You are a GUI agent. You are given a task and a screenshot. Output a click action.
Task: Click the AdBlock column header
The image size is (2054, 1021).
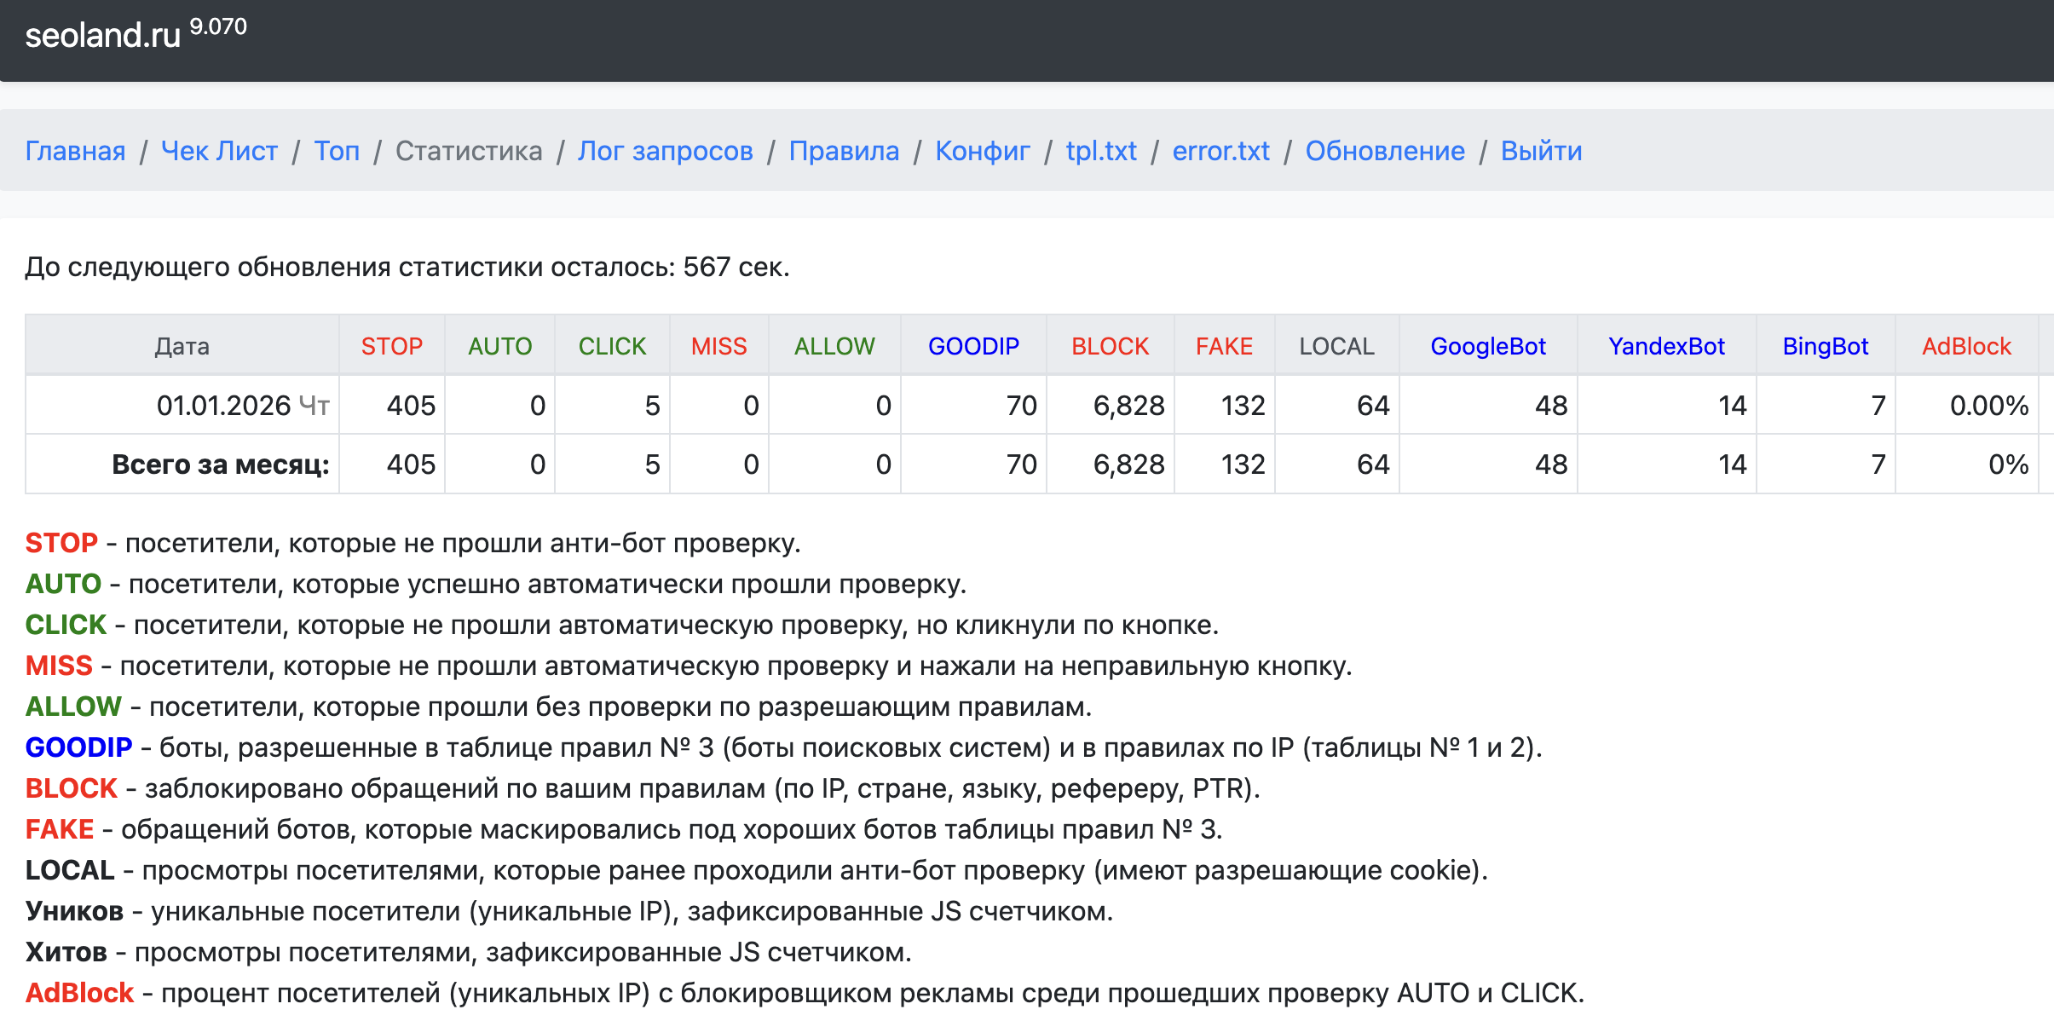click(x=1966, y=346)
